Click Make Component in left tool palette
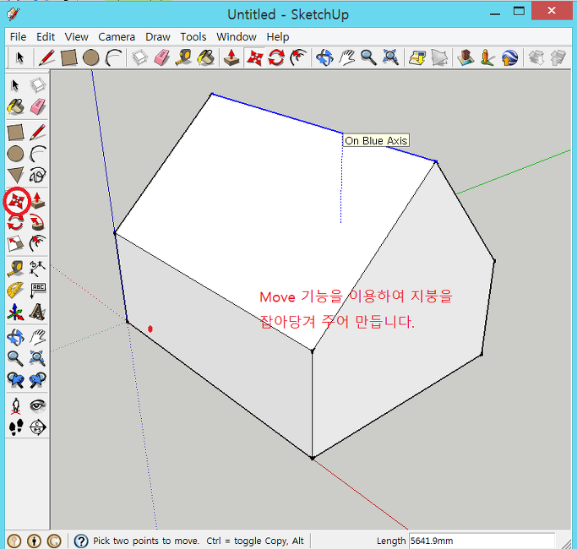 pyautogui.click(x=37, y=85)
